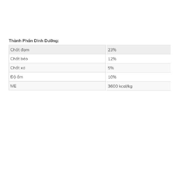Click the 10% moisture value
Viewport: 178px width, 178px height.
[x=112, y=77]
